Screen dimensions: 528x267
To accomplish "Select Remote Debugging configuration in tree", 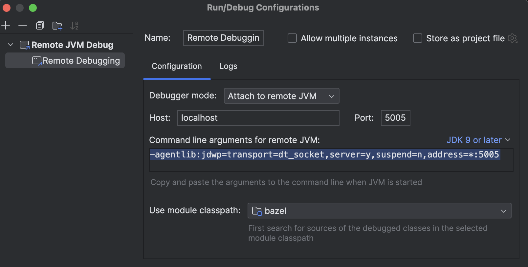I will [81, 61].
